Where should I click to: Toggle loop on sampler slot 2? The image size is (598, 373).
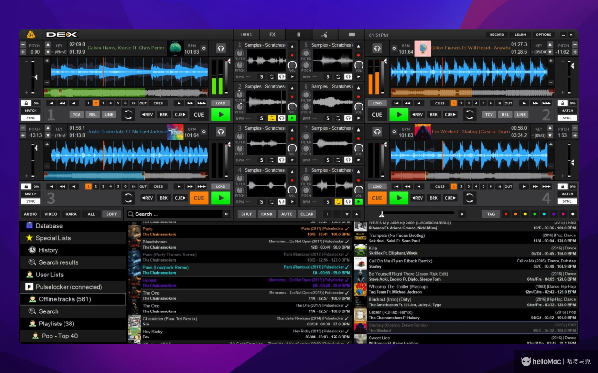point(271,118)
